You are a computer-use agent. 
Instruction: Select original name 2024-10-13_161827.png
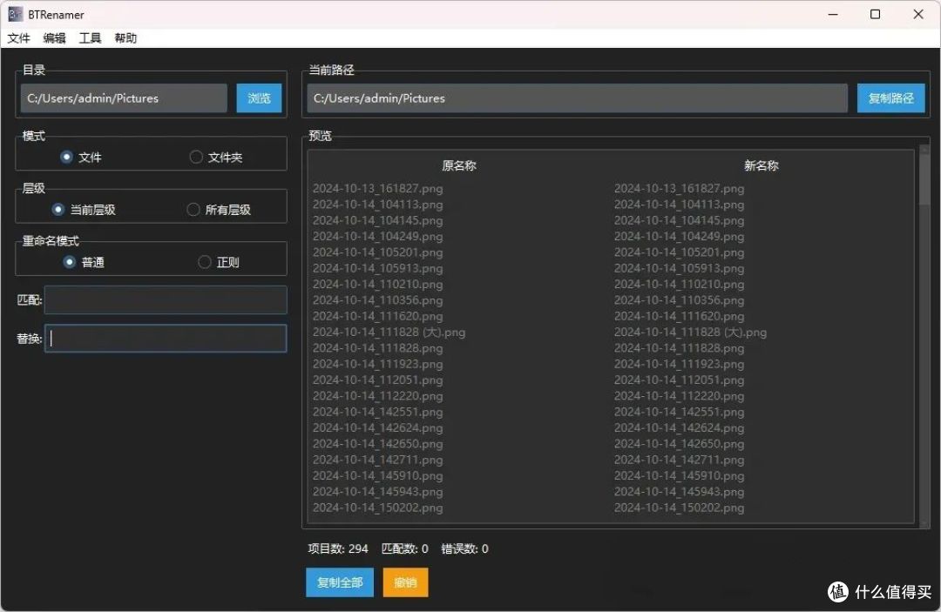coord(377,188)
